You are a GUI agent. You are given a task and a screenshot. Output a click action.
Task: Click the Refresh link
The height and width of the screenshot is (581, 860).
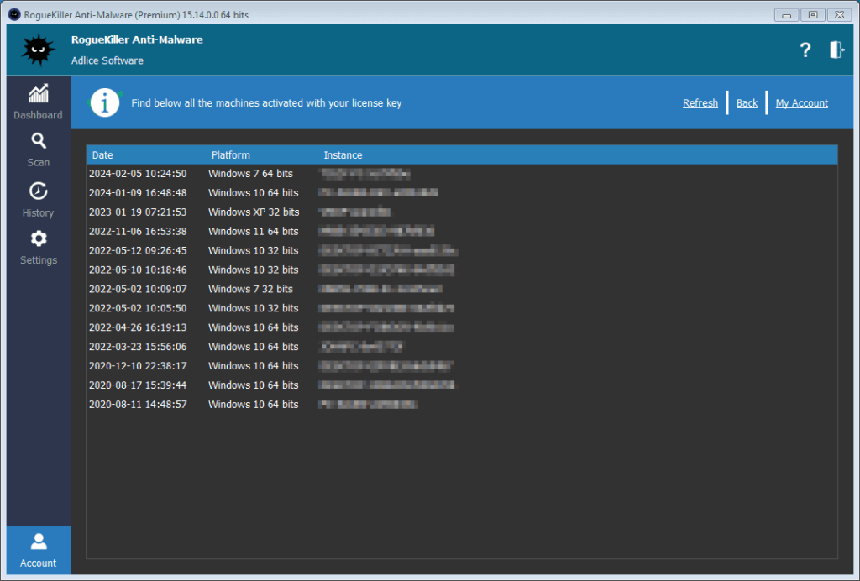tap(700, 103)
